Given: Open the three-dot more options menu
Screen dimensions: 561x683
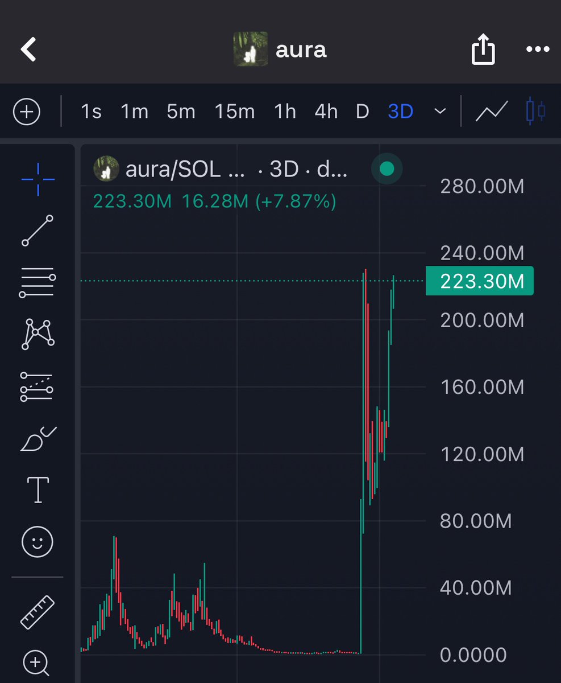Looking at the screenshot, I should 538,50.
